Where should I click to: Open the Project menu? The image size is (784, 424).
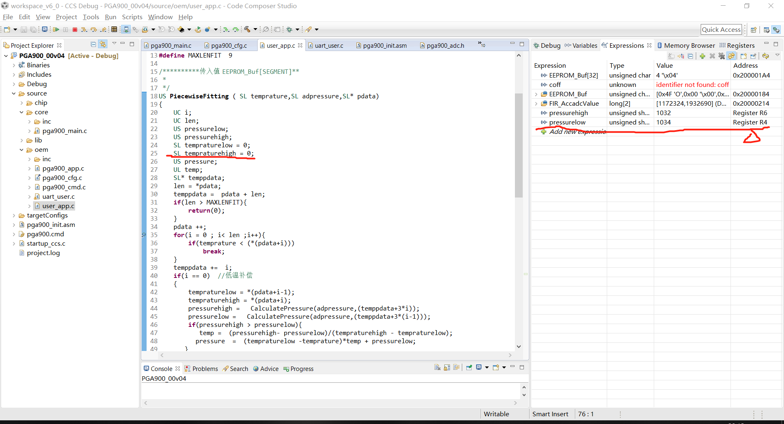(x=67, y=17)
